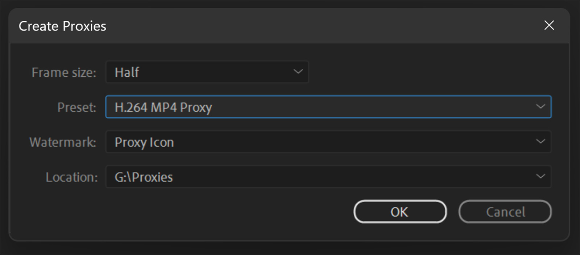Click the chevron arrow next to Half
580x255 pixels.
click(x=298, y=72)
